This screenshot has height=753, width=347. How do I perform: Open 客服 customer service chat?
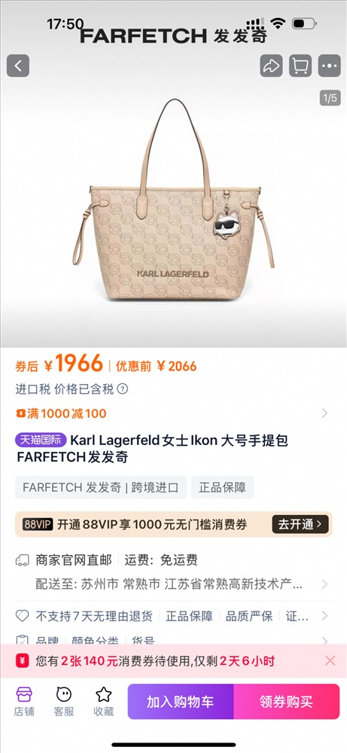coord(63,702)
